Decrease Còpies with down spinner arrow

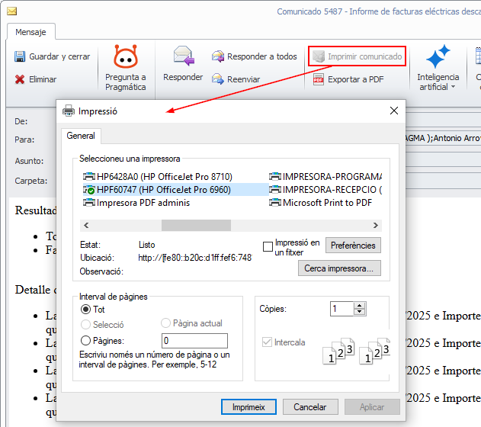tap(359, 312)
